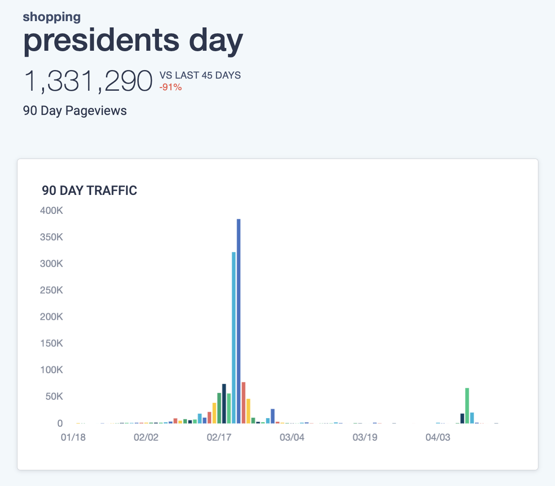Click the 1,331,290 pageviews number
Screen dimensions: 555x486
pyautogui.click(x=88, y=81)
